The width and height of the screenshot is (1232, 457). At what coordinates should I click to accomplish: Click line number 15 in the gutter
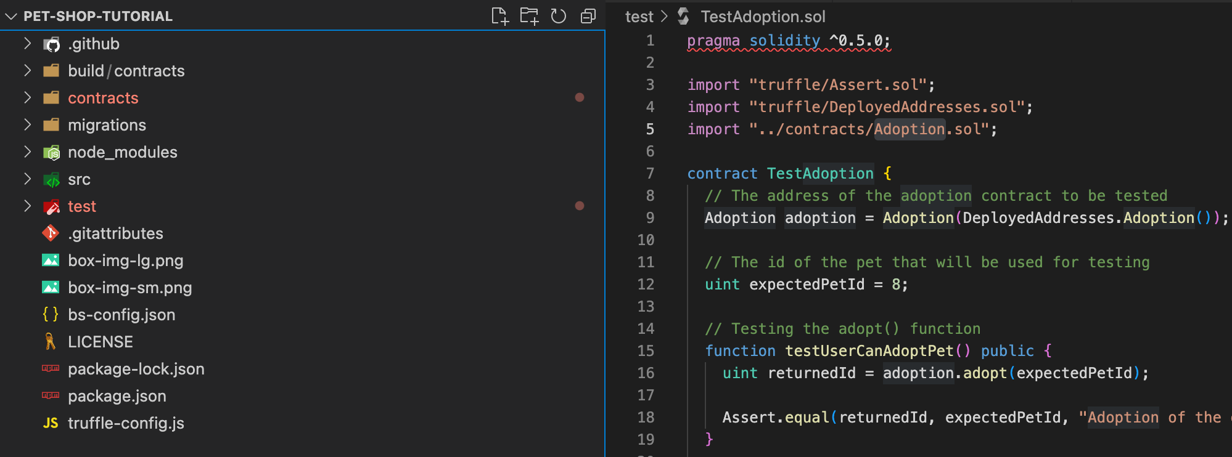(x=646, y=351)
